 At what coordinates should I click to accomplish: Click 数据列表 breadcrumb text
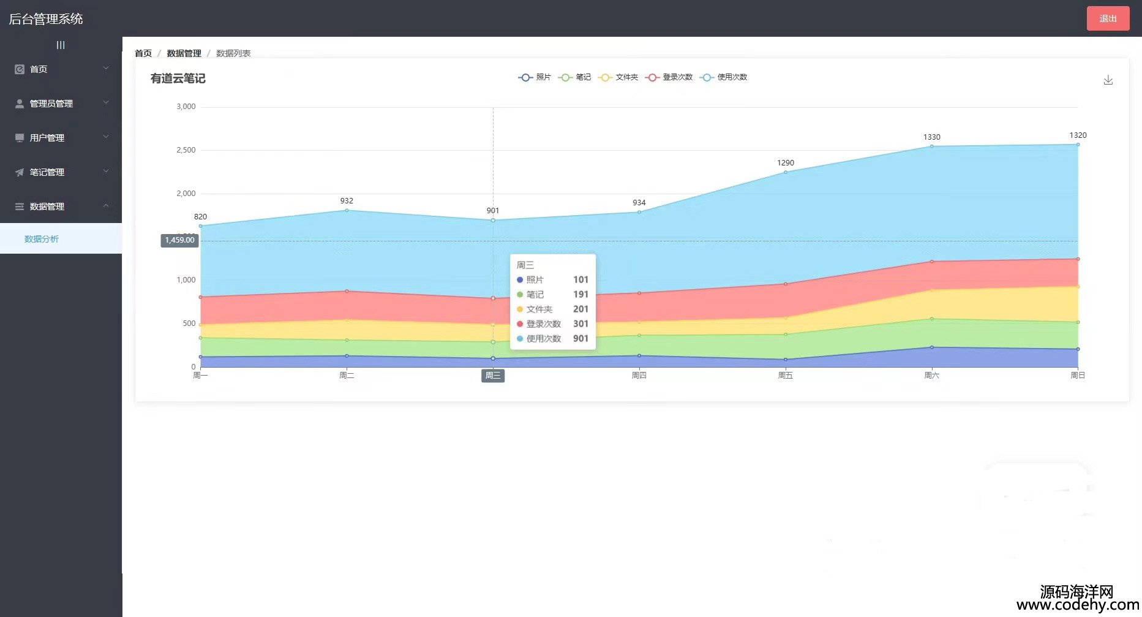click(x=233, y=53)
